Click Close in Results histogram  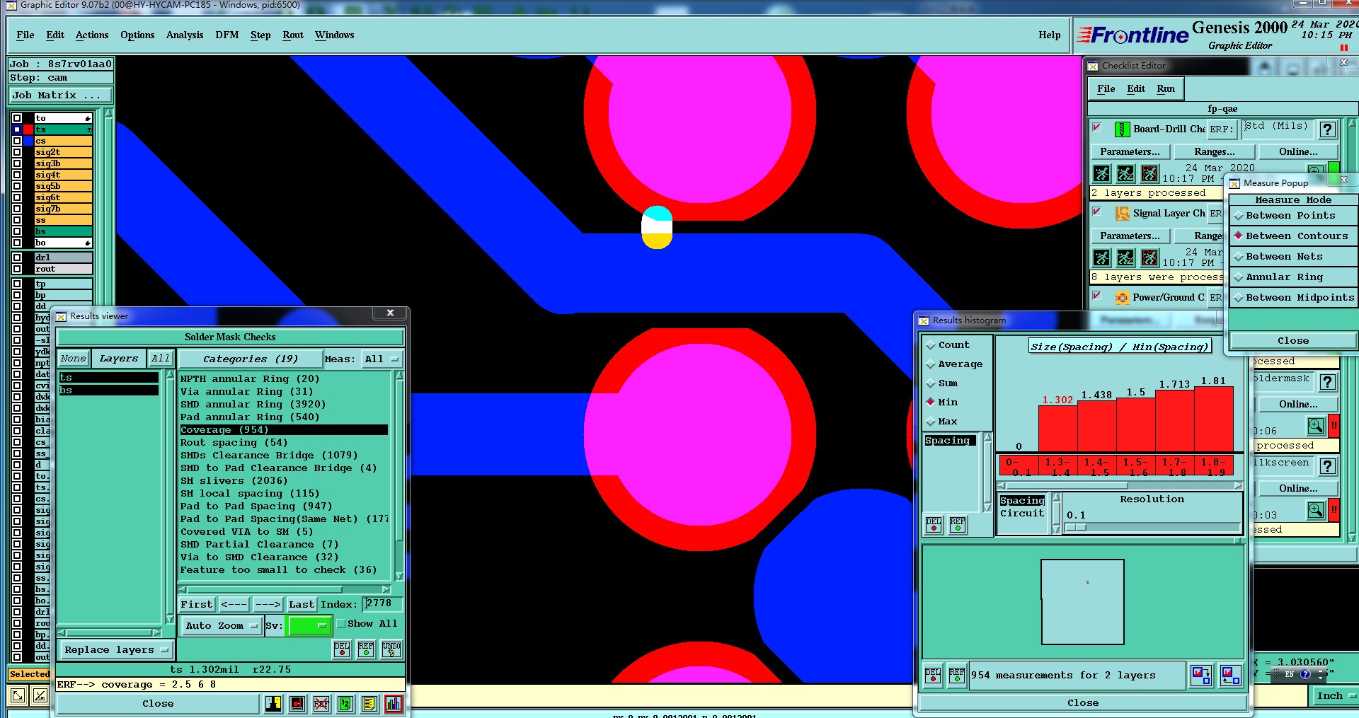click(x=1083, y=702)
